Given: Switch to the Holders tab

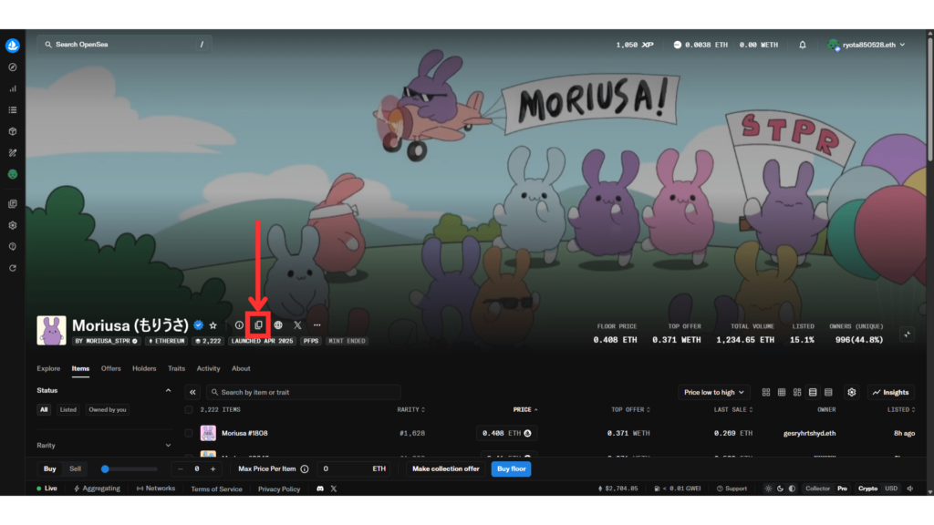Looking at the screenshot, I should [x=144, y=368].
